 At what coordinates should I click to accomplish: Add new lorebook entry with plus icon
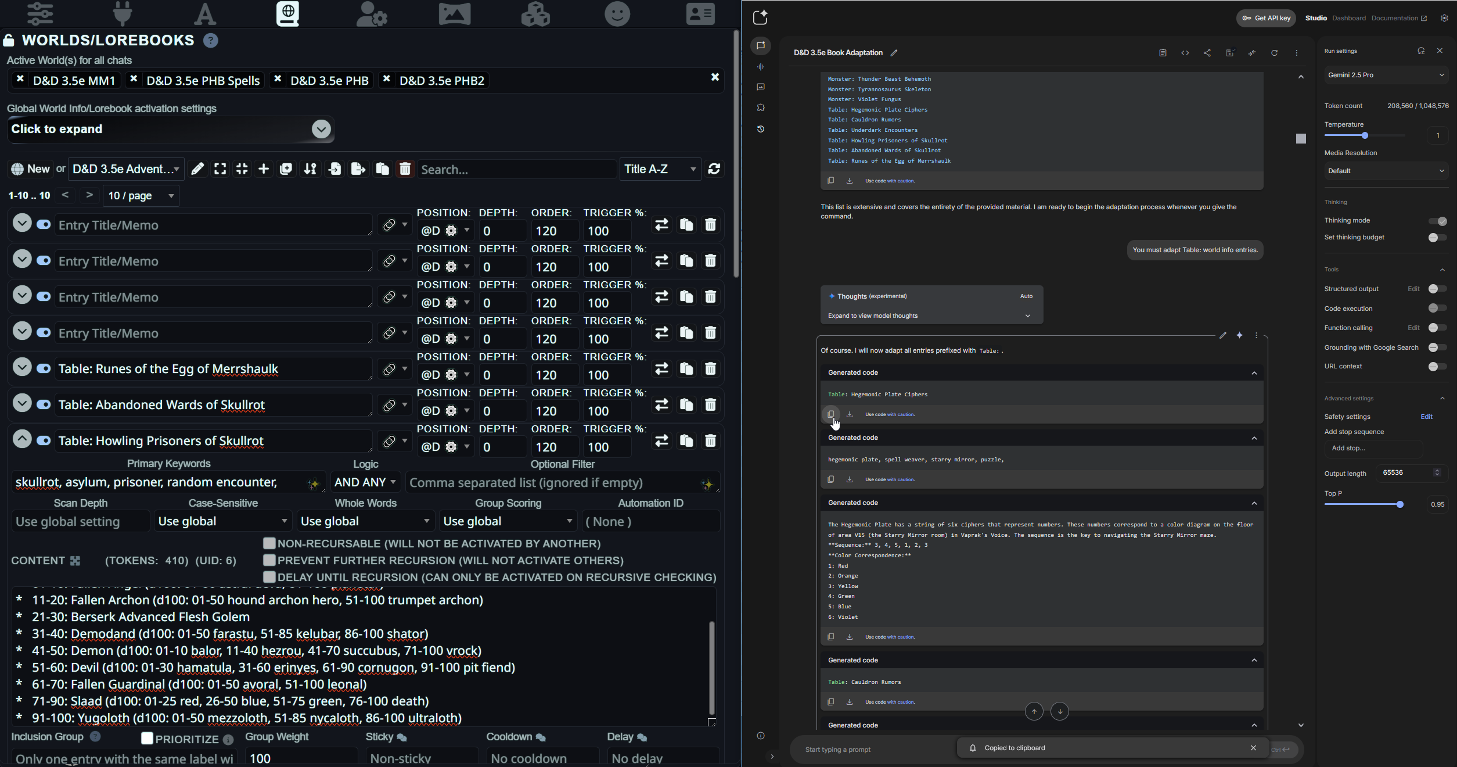click(x=263, y=169)
